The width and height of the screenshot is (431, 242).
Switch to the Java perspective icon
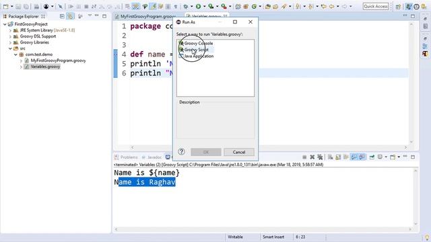(409, 7)
